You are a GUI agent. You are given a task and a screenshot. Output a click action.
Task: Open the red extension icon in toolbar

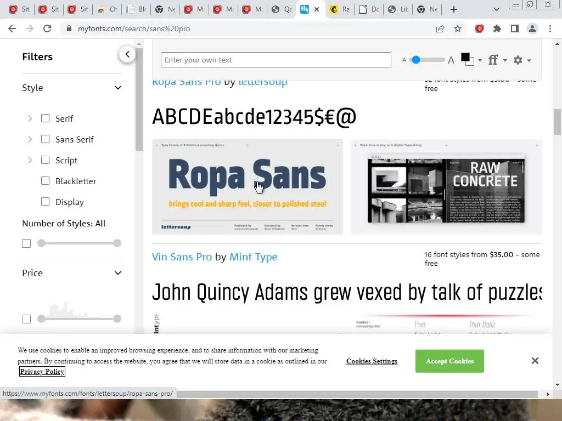click(x=479, y=29)
